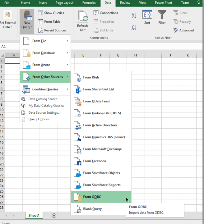
Task: Click the next sheet arrow
Action: point(14,215)
